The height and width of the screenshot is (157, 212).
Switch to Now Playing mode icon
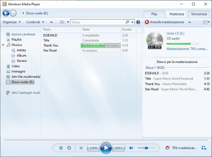click(204, 148)
